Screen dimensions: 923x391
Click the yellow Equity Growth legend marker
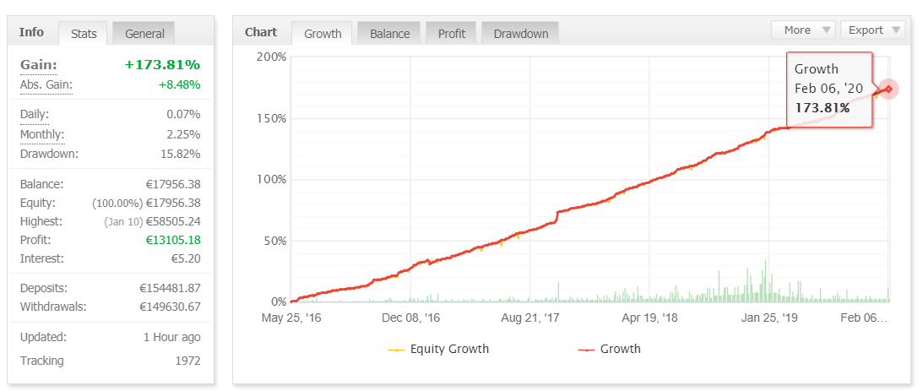point(395,349)
